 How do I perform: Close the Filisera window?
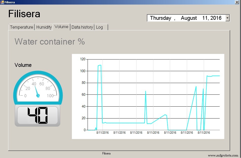click(237, 2)
